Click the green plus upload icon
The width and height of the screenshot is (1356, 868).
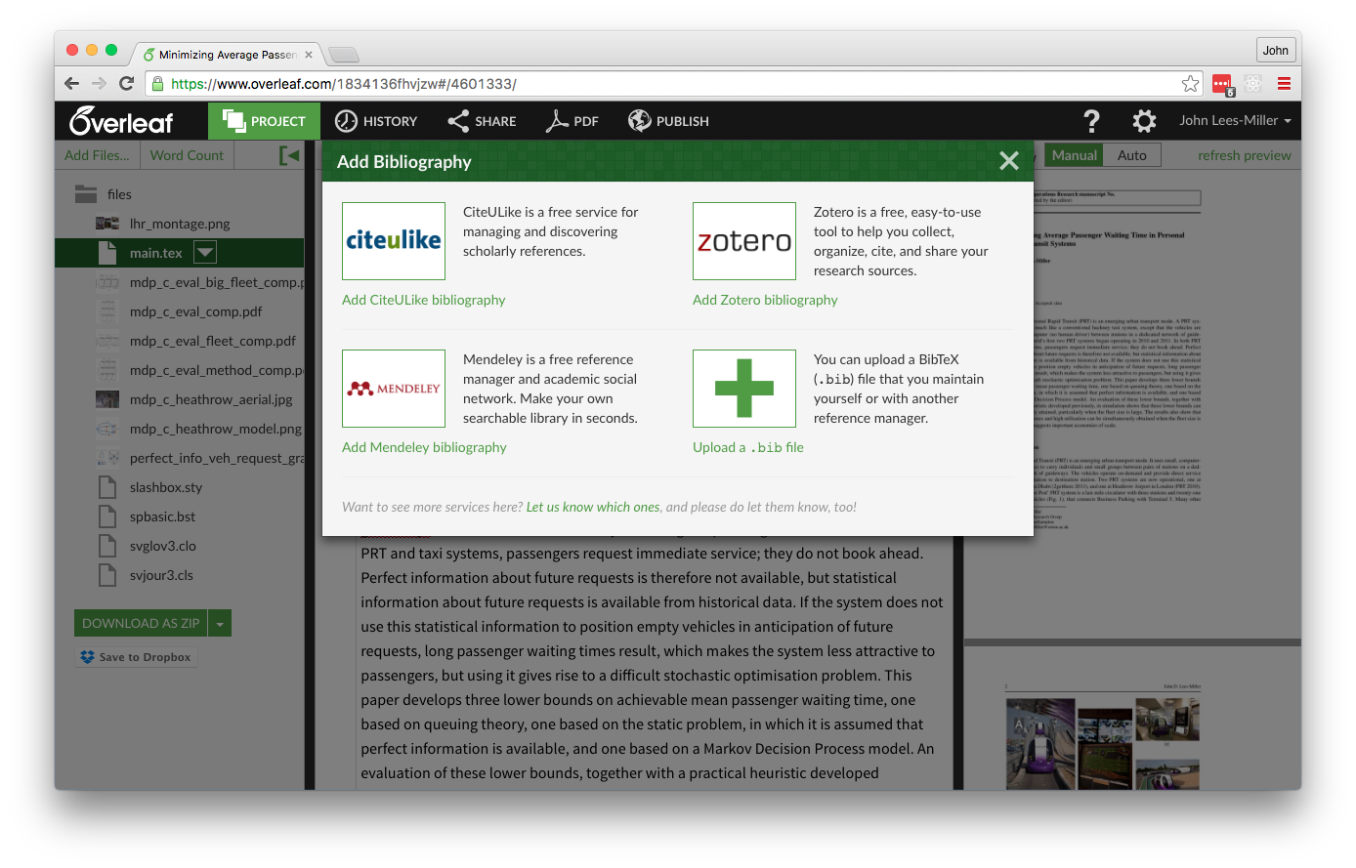tap(744, 389)
